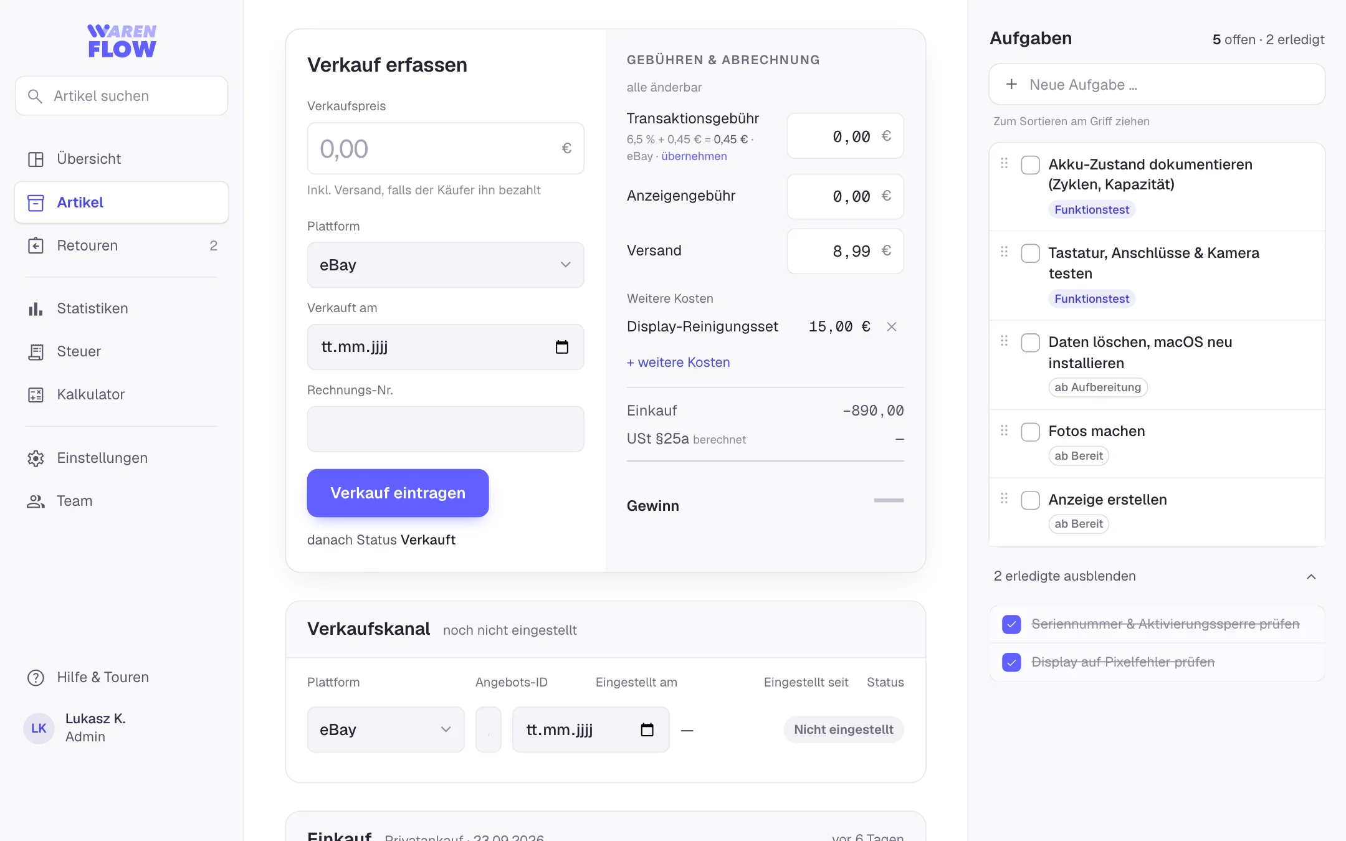
Task: Click the search magnifier icon
Action: pyautogui.click(x=35, y=96)
